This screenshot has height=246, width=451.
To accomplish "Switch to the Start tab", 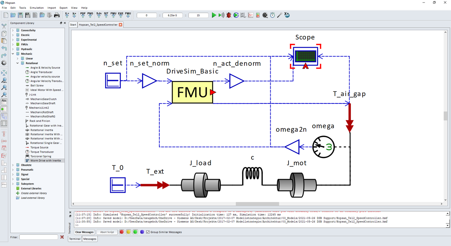I will 73,25.
